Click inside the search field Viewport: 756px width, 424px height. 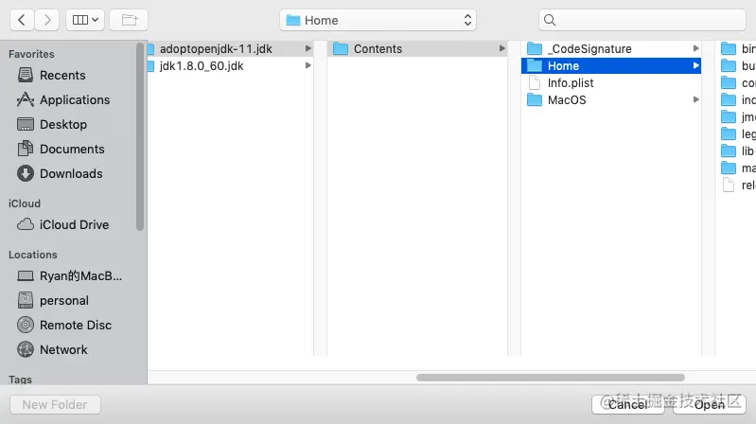pyautogui.click(x=642, y=20)
